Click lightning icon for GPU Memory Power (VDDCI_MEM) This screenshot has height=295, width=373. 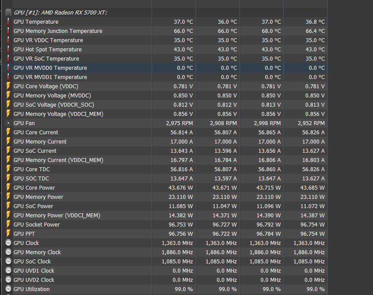(8, 216)
